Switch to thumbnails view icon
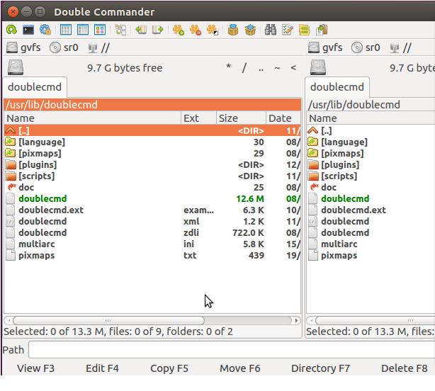This screenshot has height=391, width=435. [x=100, y=30]
